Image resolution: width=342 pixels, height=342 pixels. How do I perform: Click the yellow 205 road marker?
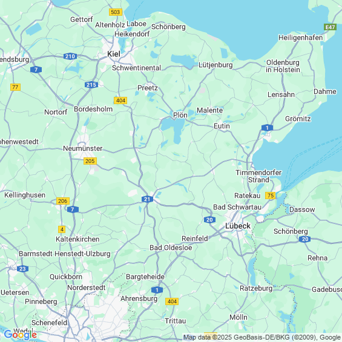[x=90, y=161]
